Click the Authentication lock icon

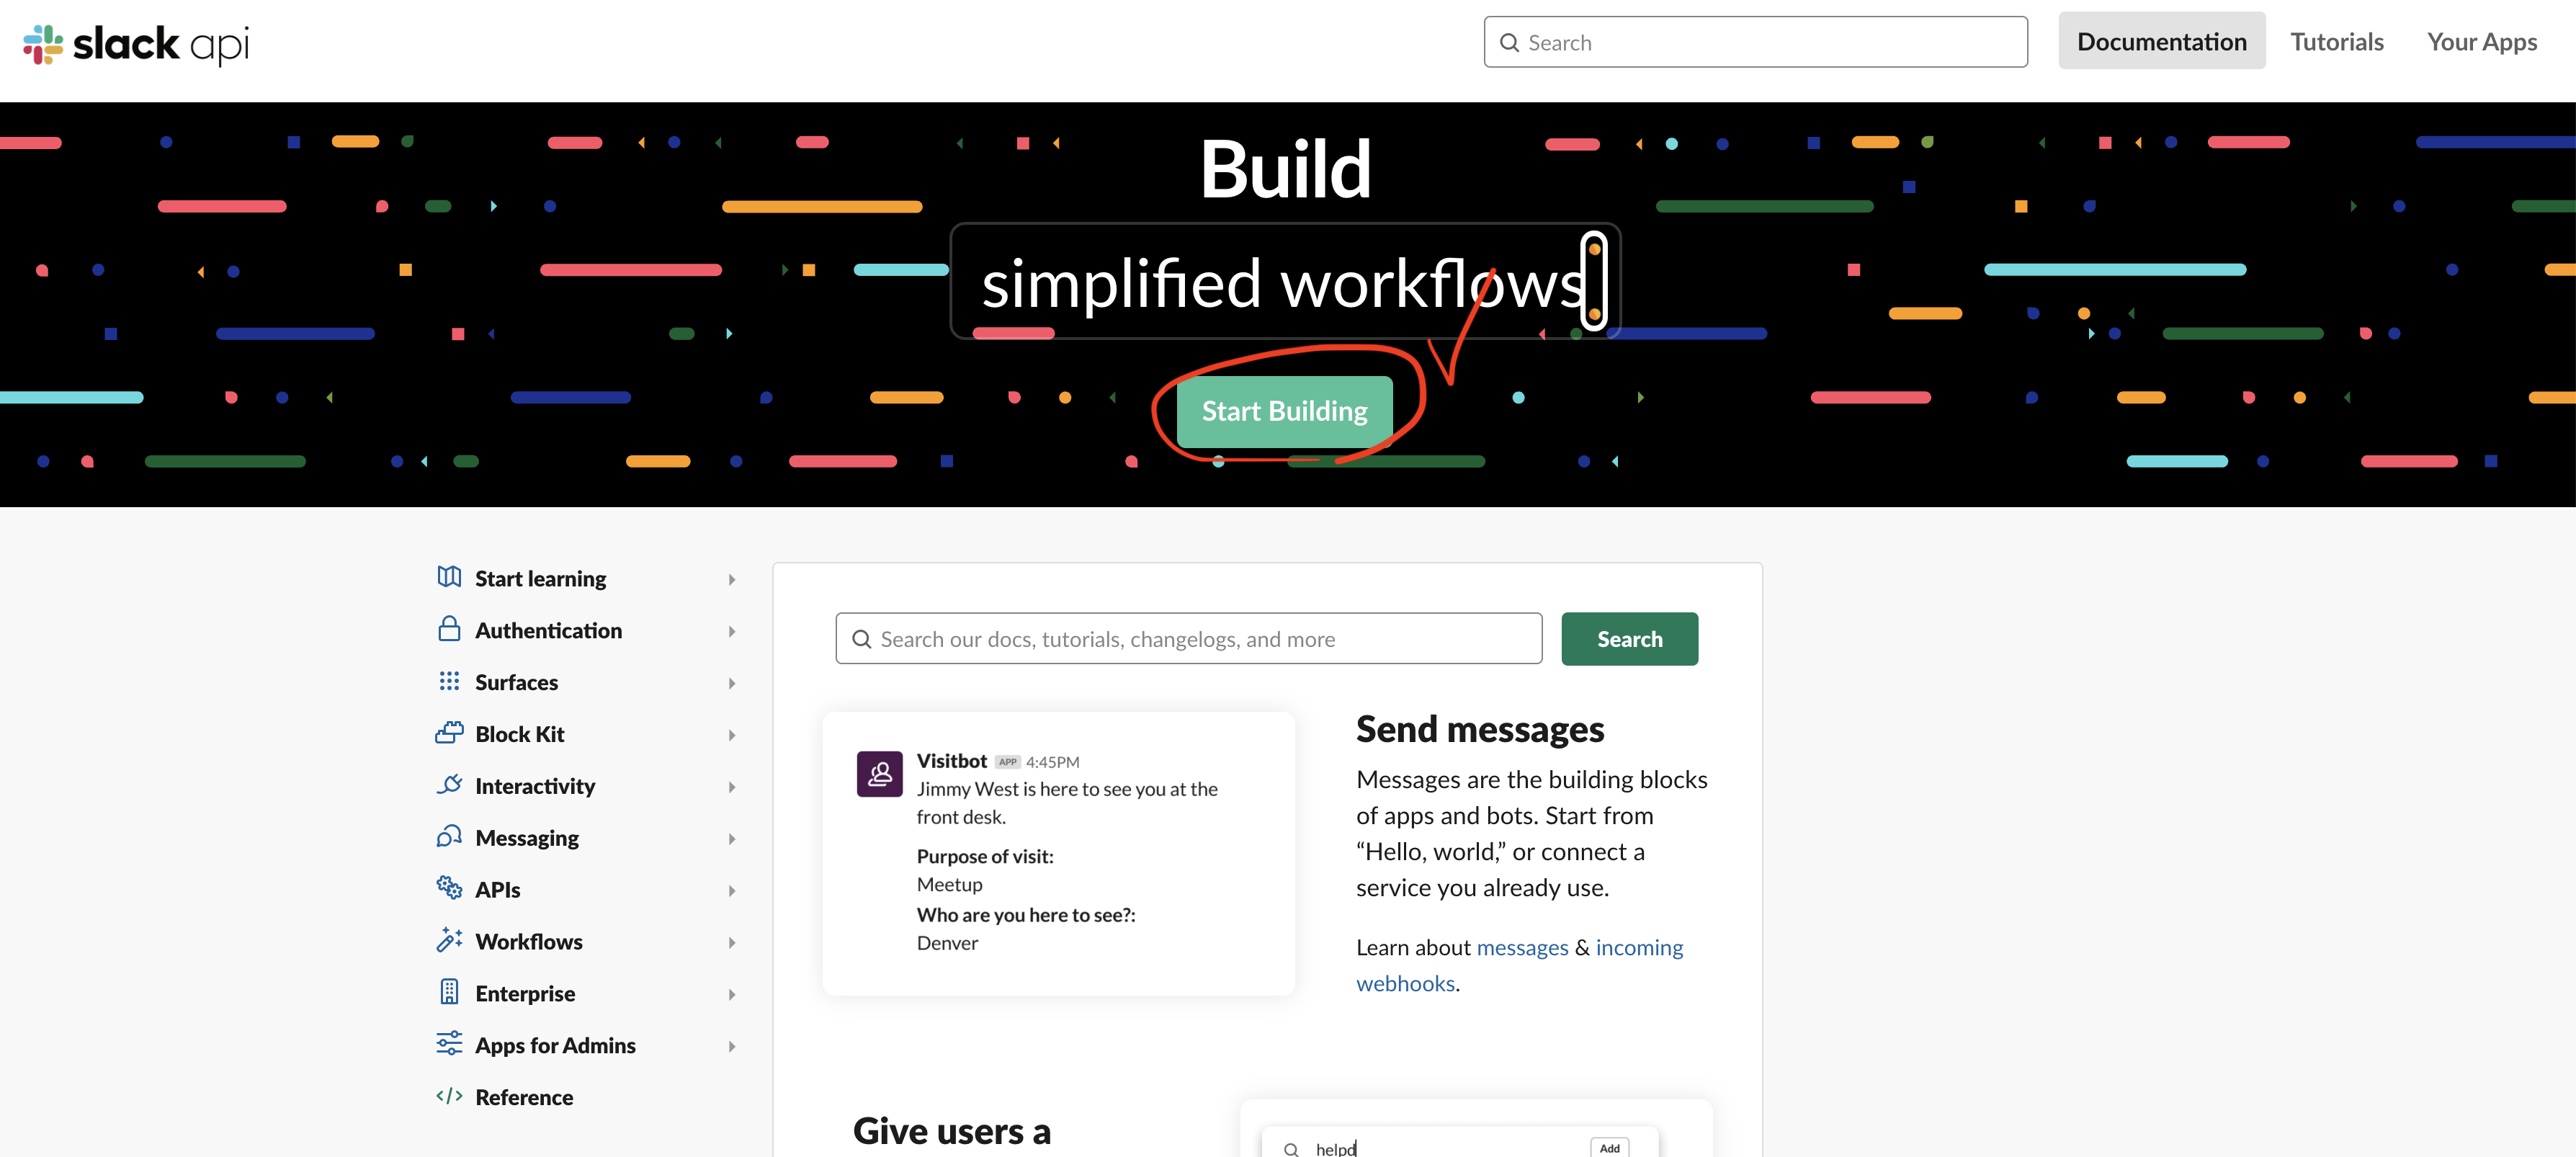(x=449, y=629)
